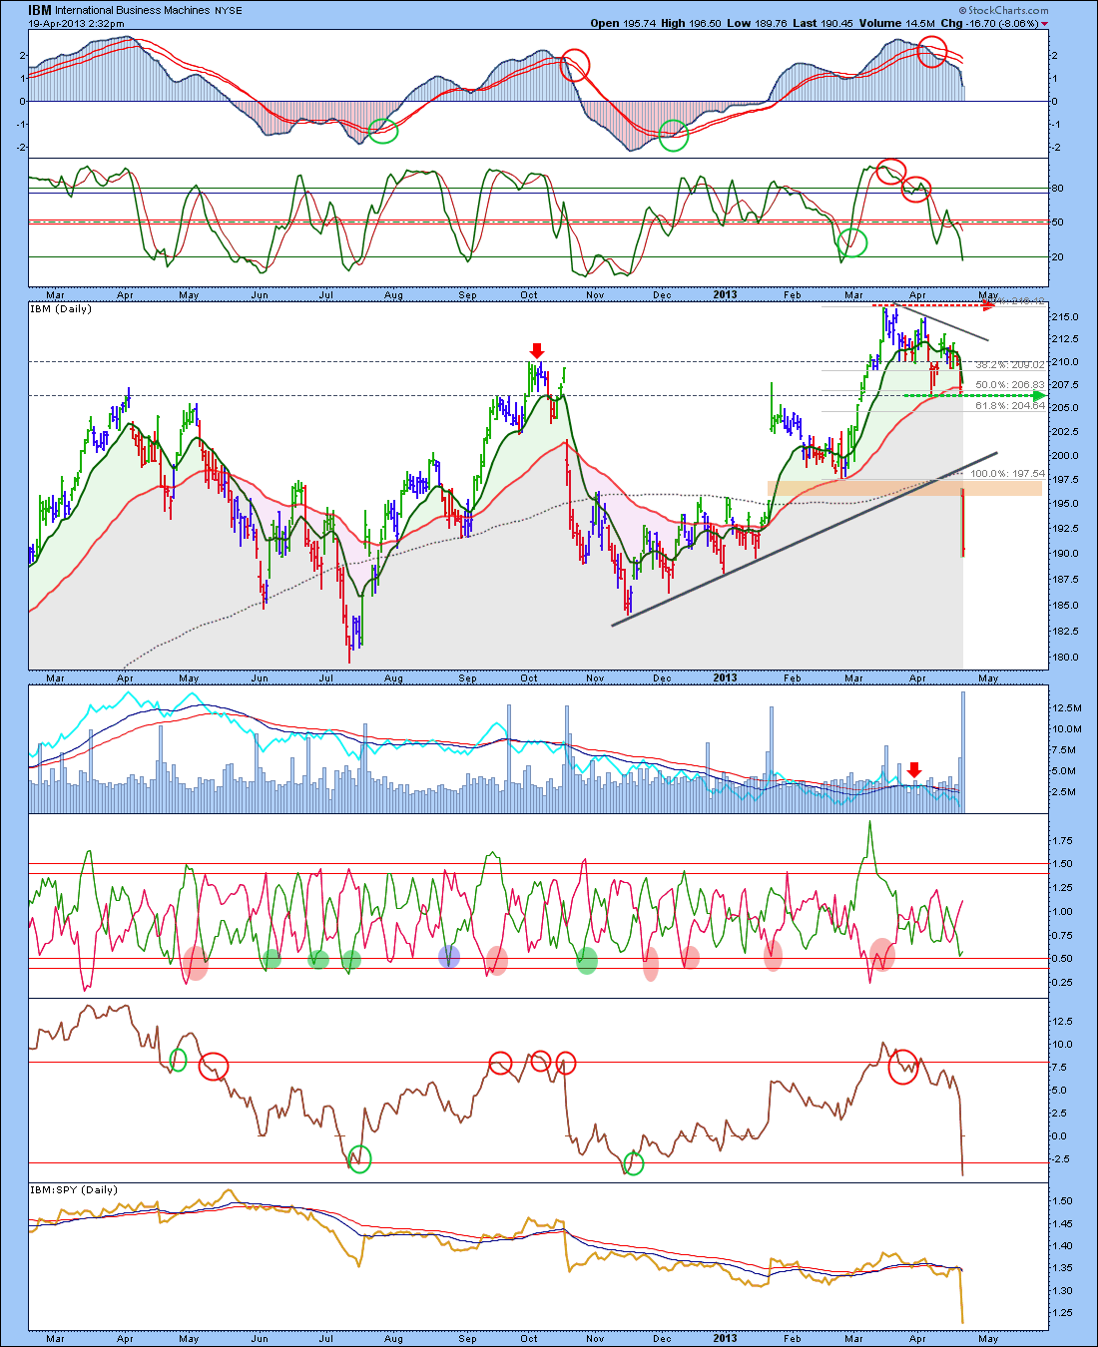
Task: Click the "100.0%: 197.54" Fibonacci label
Action: click(x=1008, y=474)
